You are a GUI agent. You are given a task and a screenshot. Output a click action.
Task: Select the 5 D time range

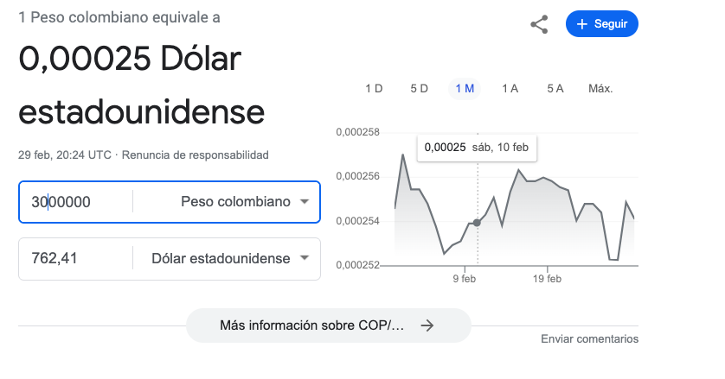pyautogui.click(x=420, y=89)
